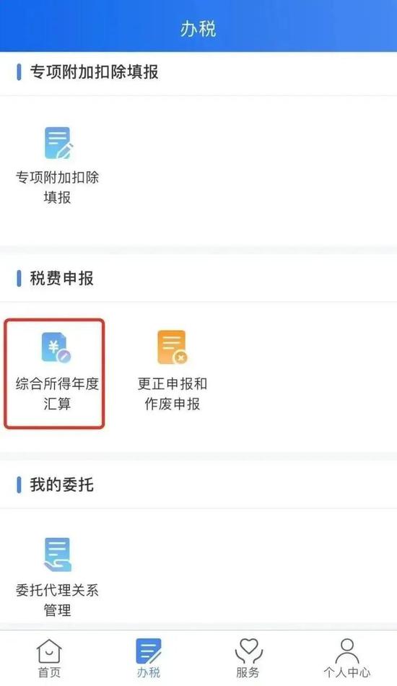Open the orange 更正申报和作废申报 icon
The width and height of the screenshot is (397, 686).
173,347
